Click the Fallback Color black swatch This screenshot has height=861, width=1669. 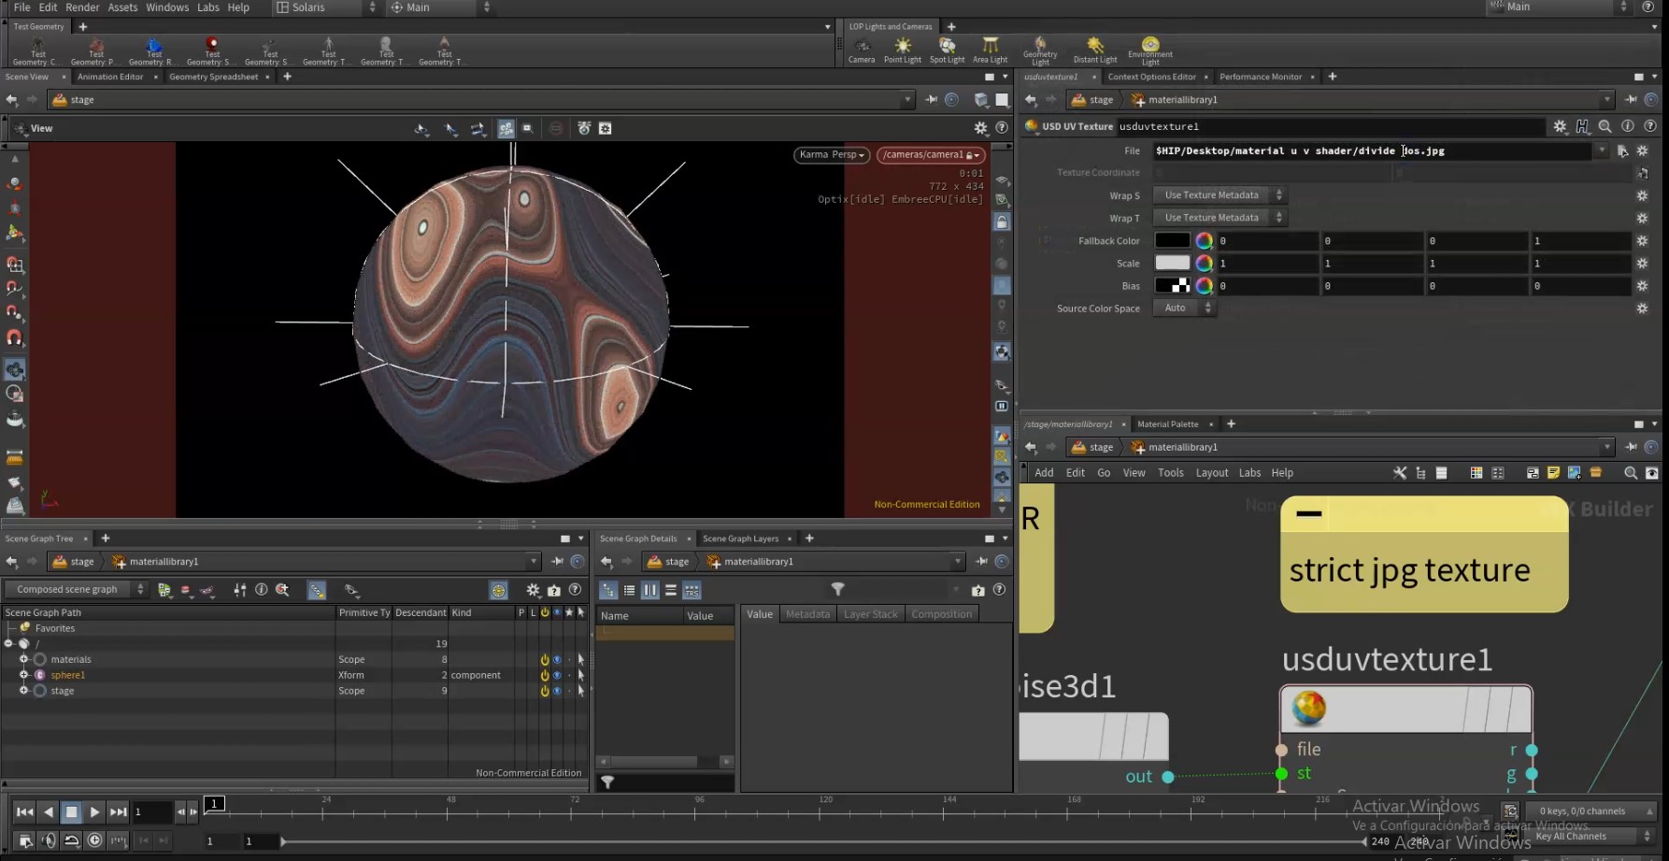(1172, 241)
